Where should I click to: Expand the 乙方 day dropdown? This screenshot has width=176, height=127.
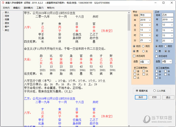pyautogui.click(x=172, y=30)
